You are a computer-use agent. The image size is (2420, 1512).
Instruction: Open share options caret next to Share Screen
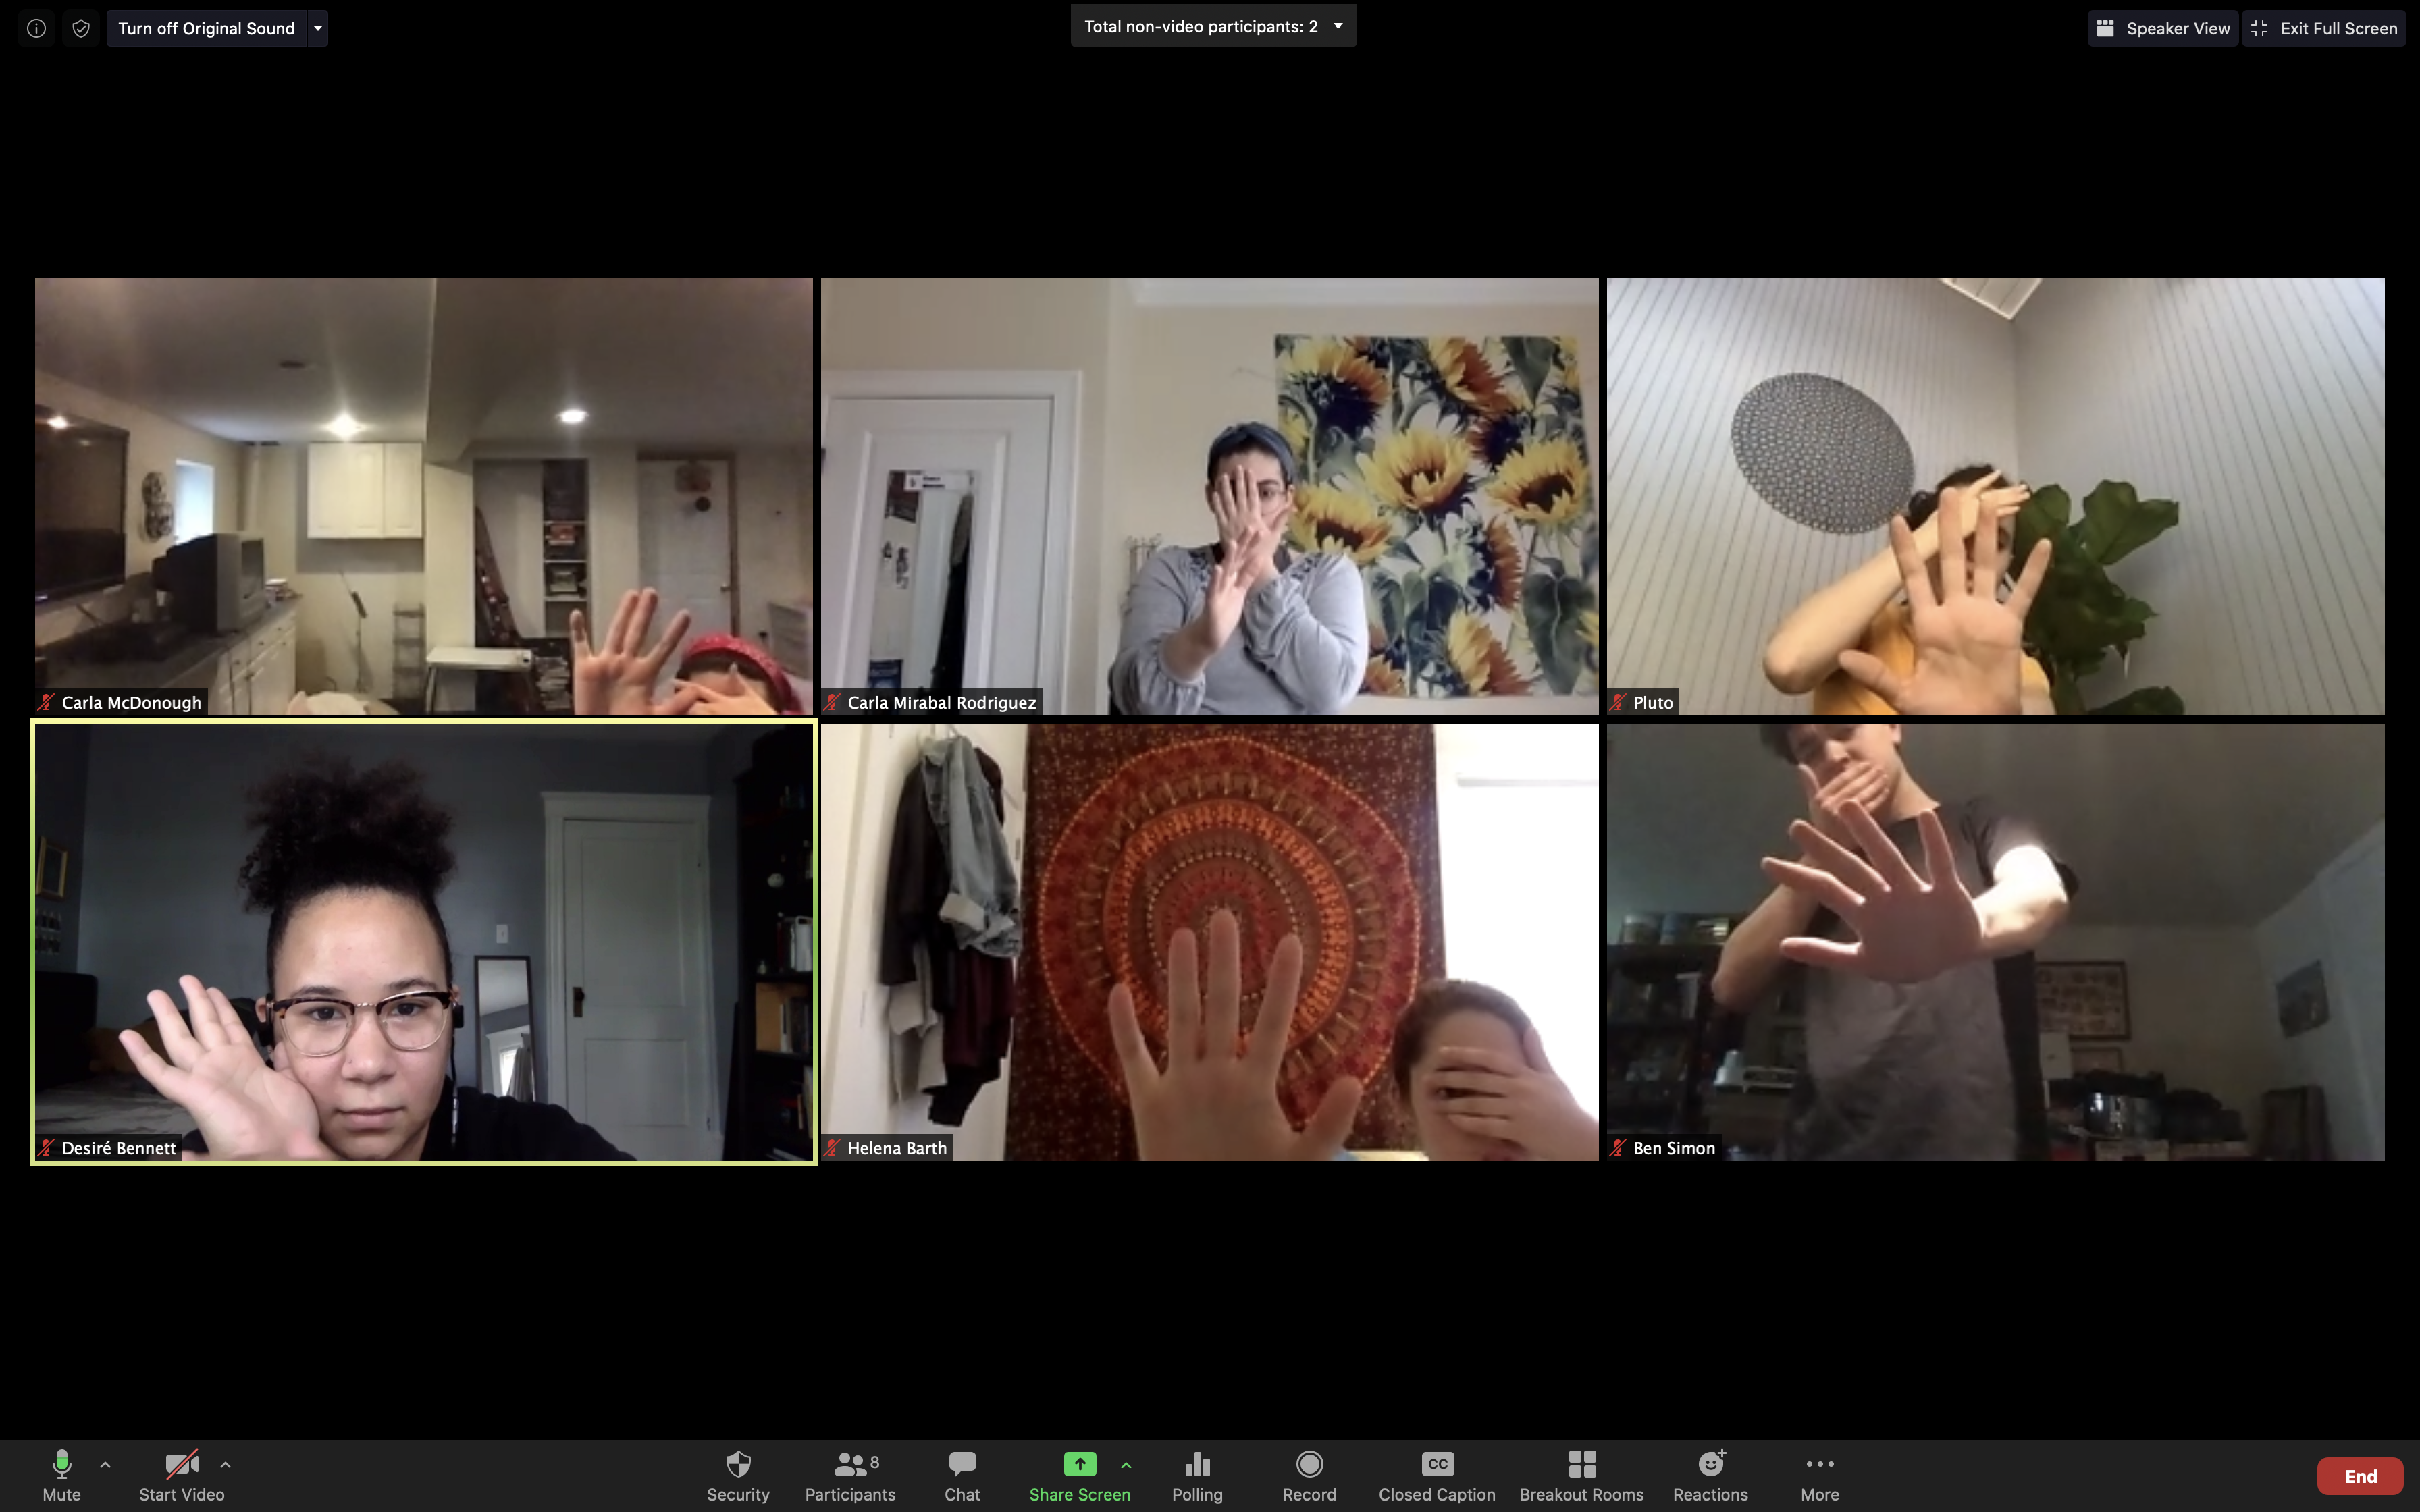click(1126, 1465)
